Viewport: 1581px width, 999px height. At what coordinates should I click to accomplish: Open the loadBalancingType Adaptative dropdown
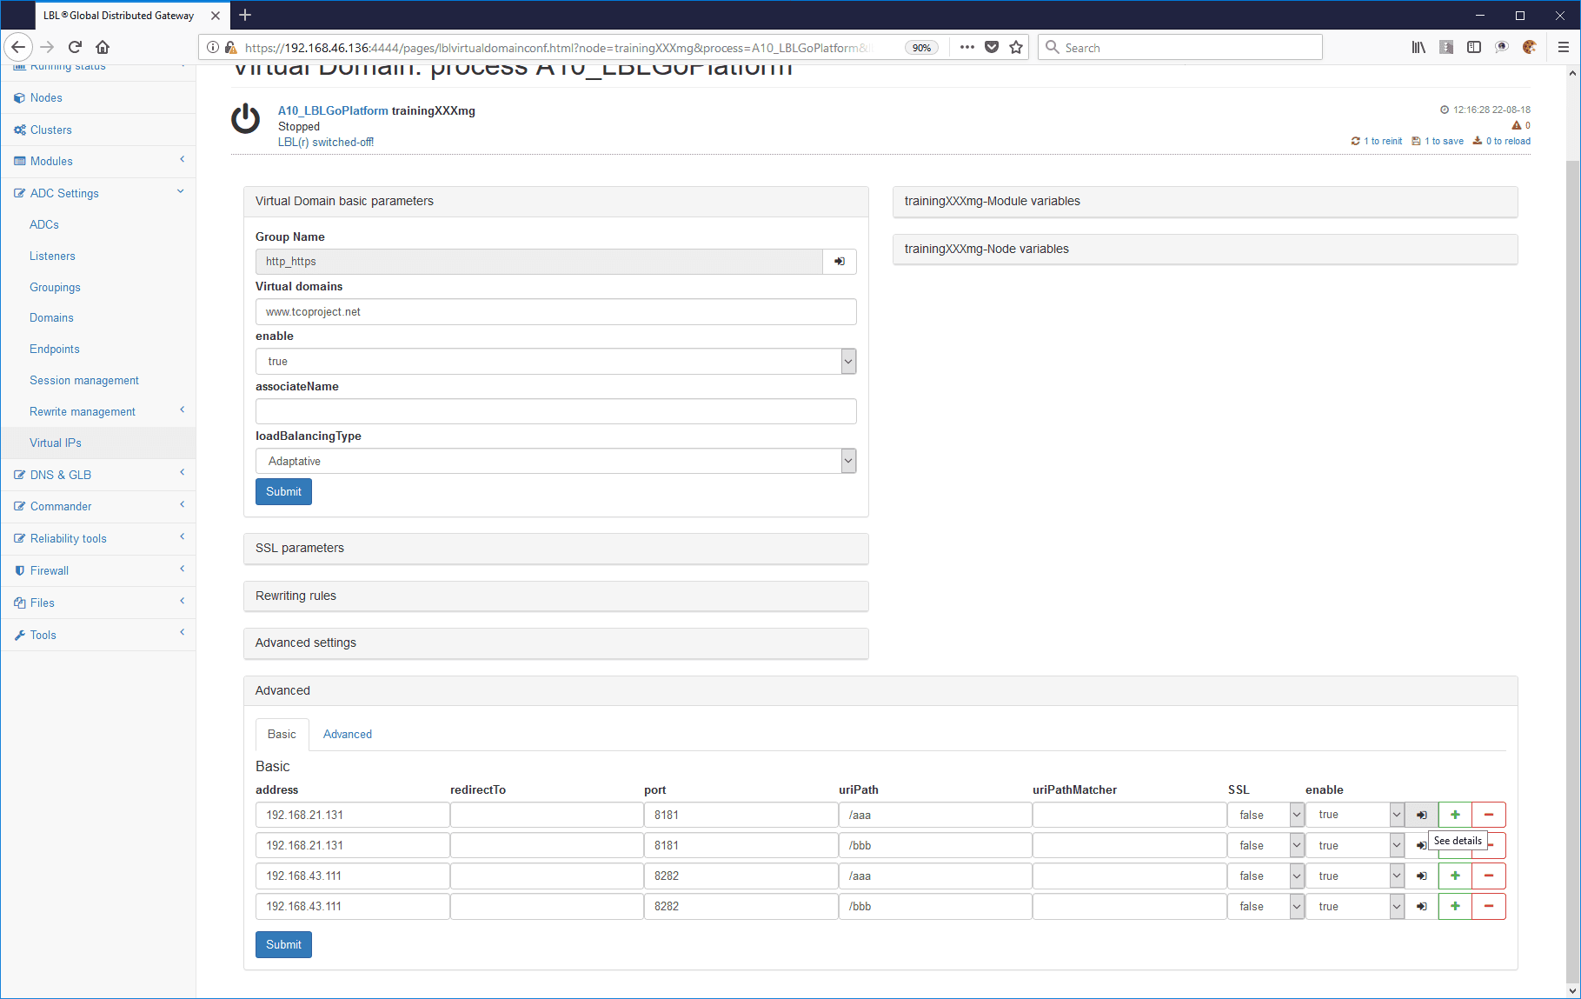(x=555, y=461)
